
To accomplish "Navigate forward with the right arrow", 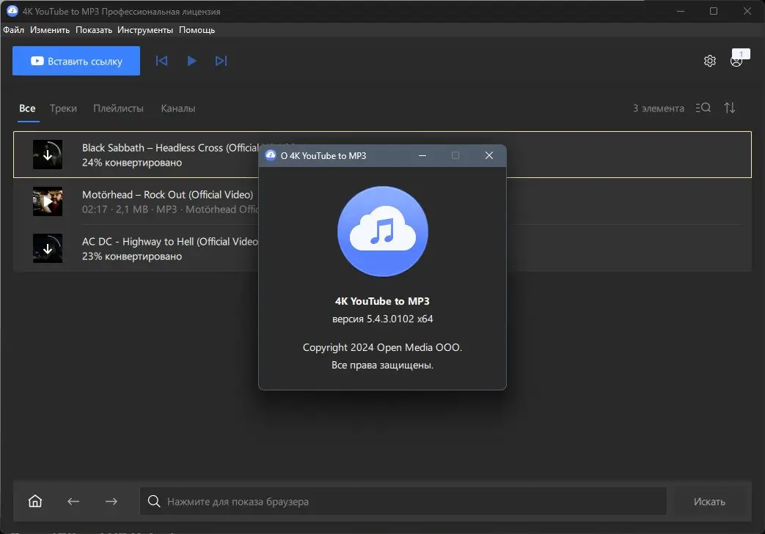I will point(111,501).
